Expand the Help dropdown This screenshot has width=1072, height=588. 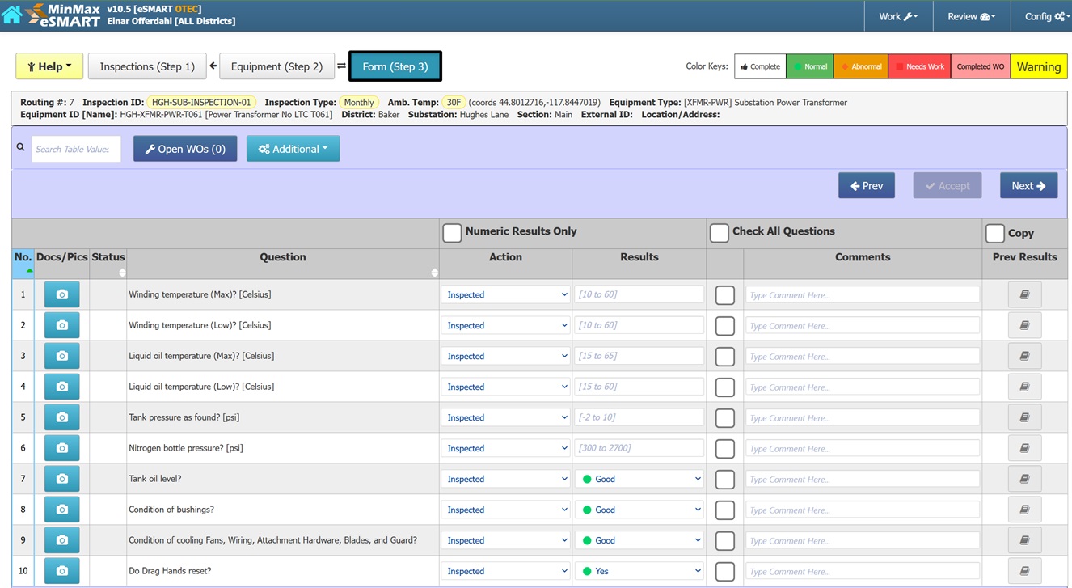point(49,66)
